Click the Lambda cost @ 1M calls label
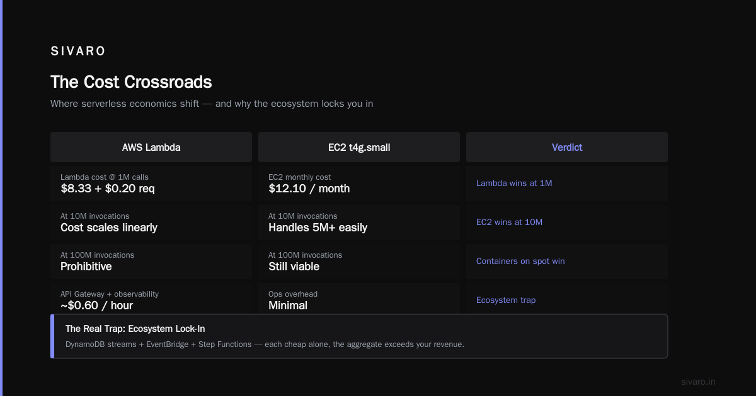 point(105,177)
